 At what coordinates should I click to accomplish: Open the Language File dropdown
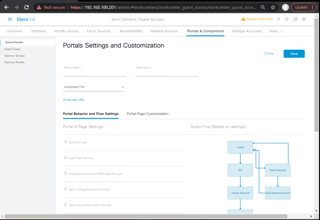(93, 87)
